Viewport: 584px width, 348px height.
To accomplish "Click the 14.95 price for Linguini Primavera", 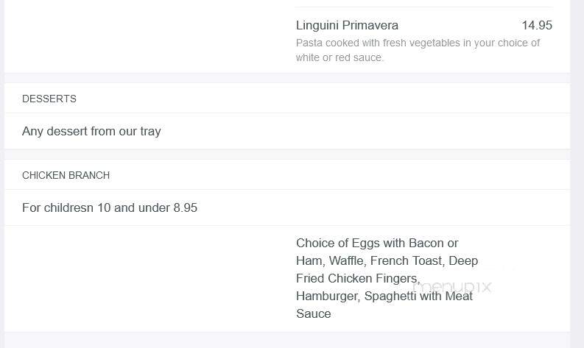I will [537, 25].
